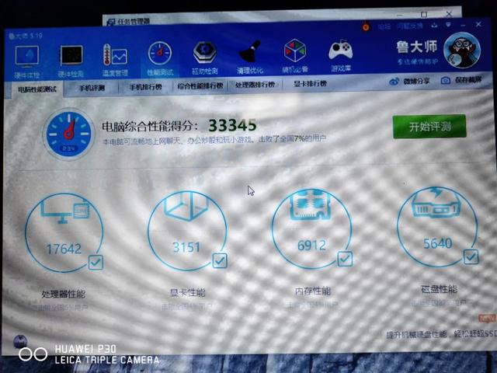Open the 温度管理 temperature management icon
This screenshot has height=373, width=497.
(115, 55)
